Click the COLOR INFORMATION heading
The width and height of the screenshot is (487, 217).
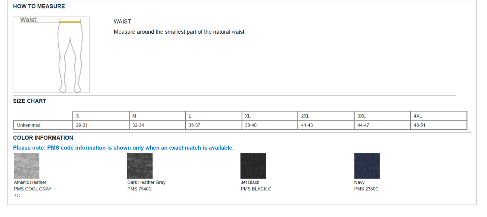coord(43,138)
